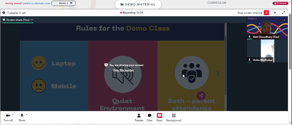Go to previous slide arrow
Viewport: 292px width, 125px height.
pyautogui.click(x=27, y=74)
